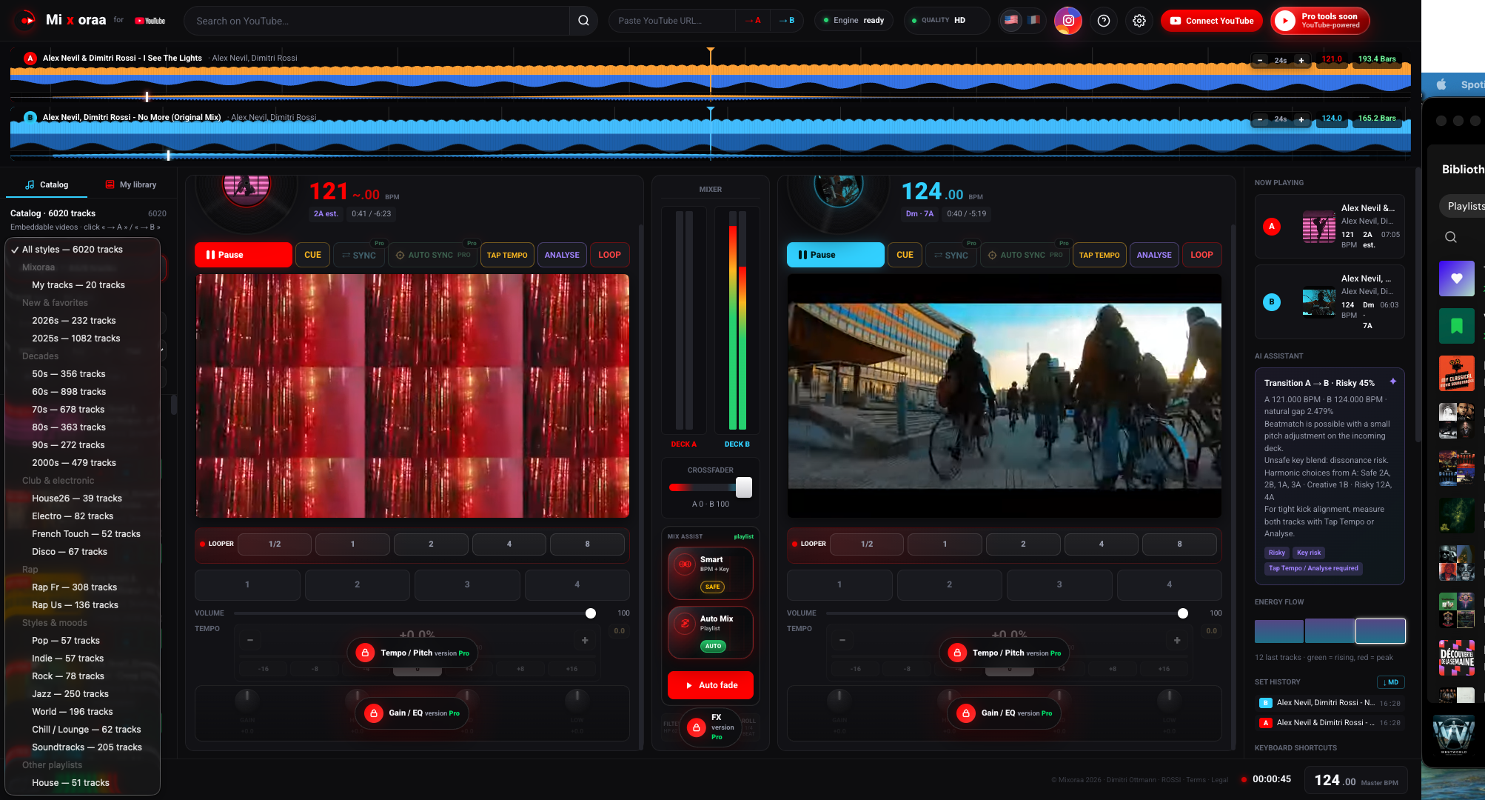Open the settings gear icon
Screen dimensions: 1485x800
(x=1139, y=21)
